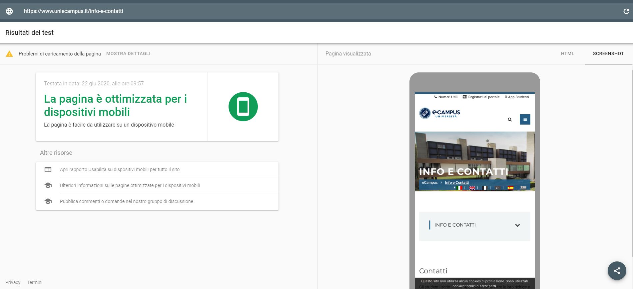Click 'Problemi di caricamento della pagina' text

60,53
